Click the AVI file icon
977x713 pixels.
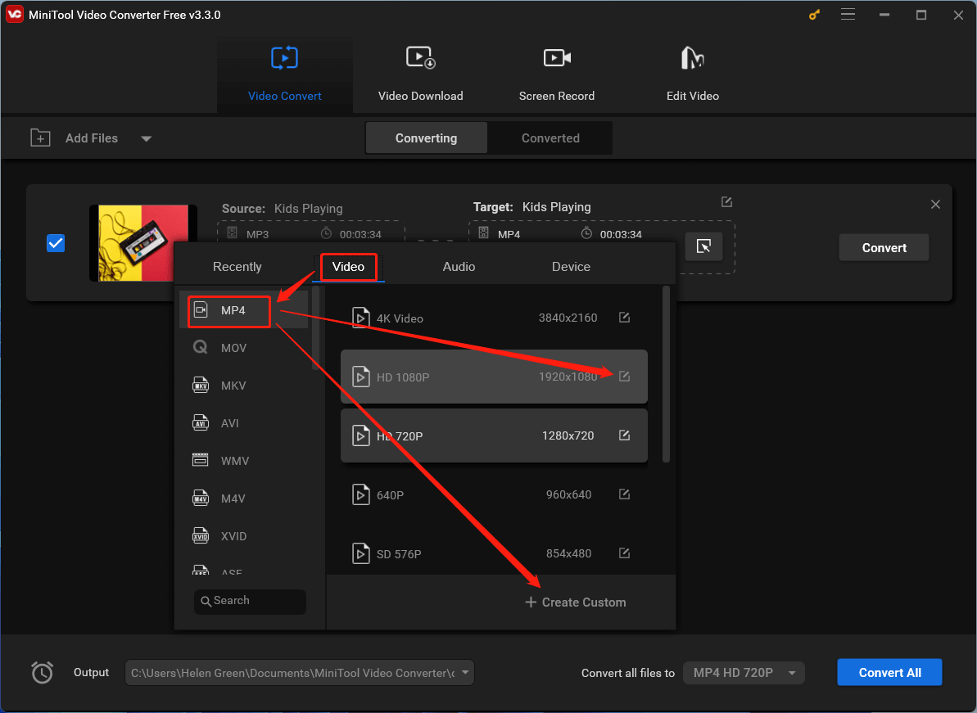[200, 422]
